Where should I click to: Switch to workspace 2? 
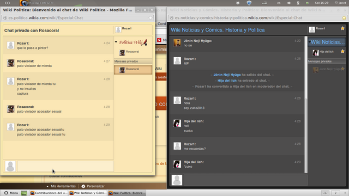click(x=335, y=193)
